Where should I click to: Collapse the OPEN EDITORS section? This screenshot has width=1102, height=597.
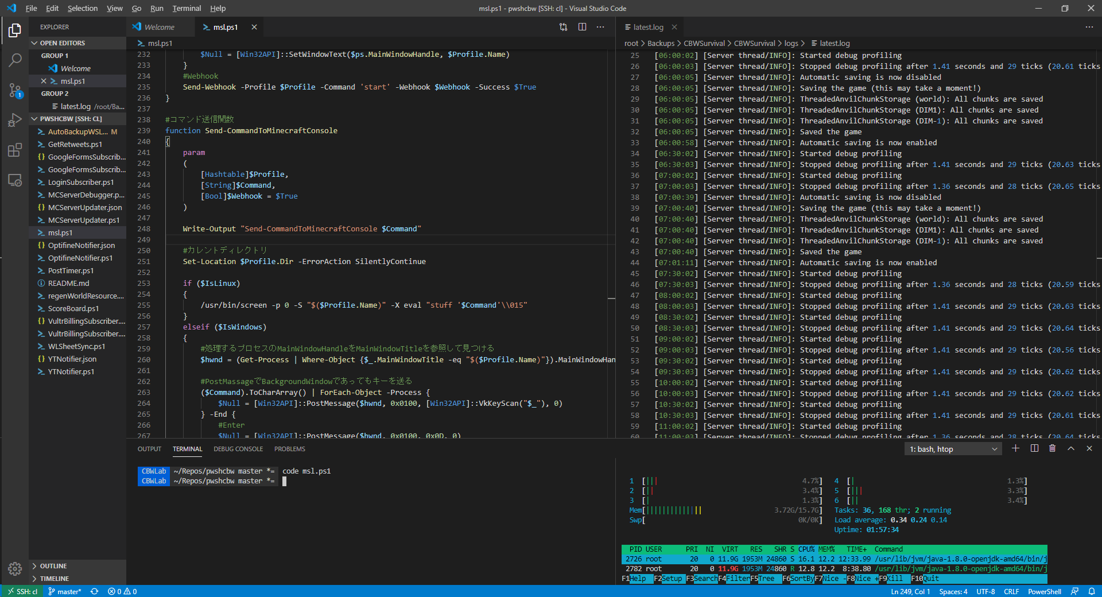pyautogui.click(x=62, y=43)
